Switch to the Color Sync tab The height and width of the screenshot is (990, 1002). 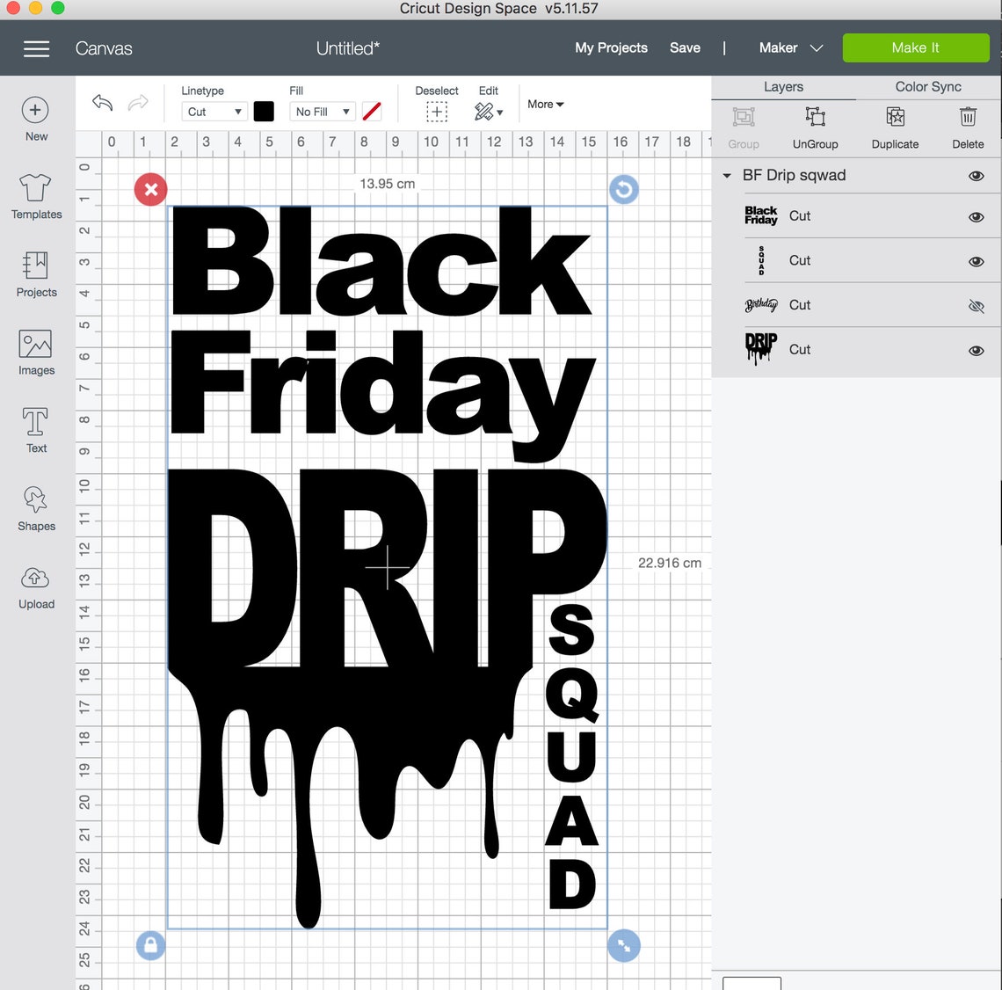[x=927, y=86]
